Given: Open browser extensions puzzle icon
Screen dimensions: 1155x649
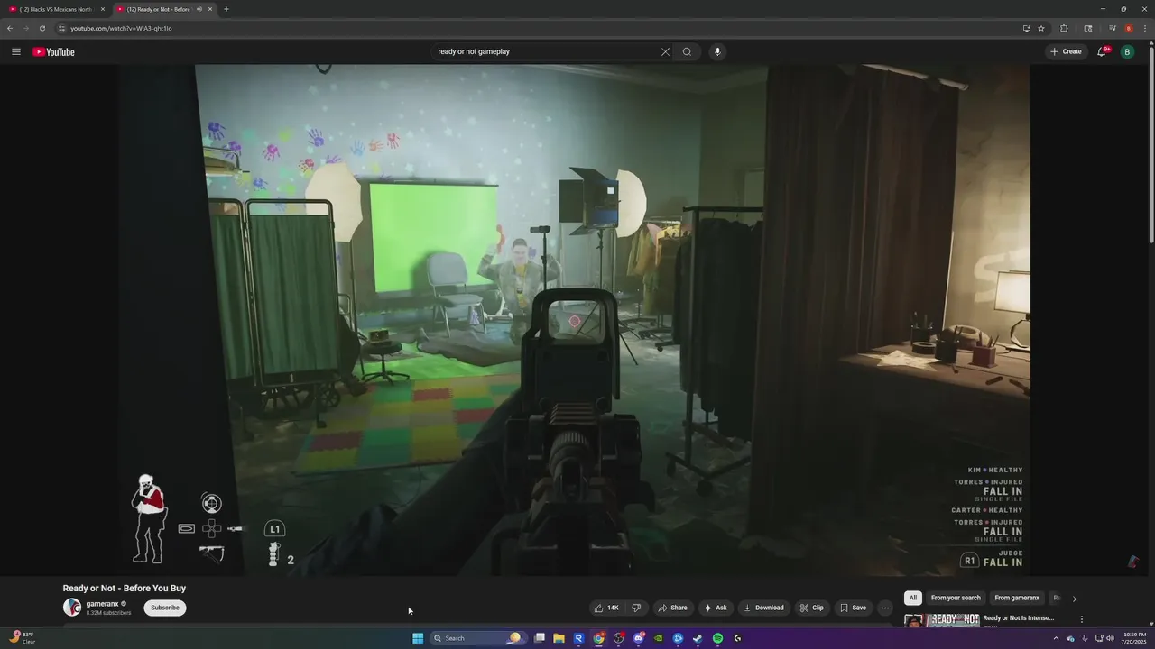Looking at the screenshot, I should click(x=1064, y=28).
